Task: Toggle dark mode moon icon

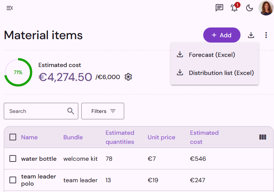Action: (250, 8)
